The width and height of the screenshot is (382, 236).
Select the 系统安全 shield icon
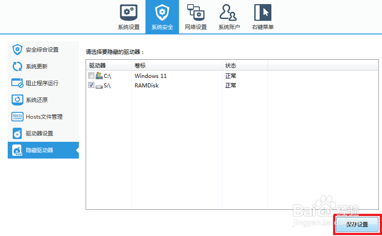pyautogui.click(x=162, y=13)
